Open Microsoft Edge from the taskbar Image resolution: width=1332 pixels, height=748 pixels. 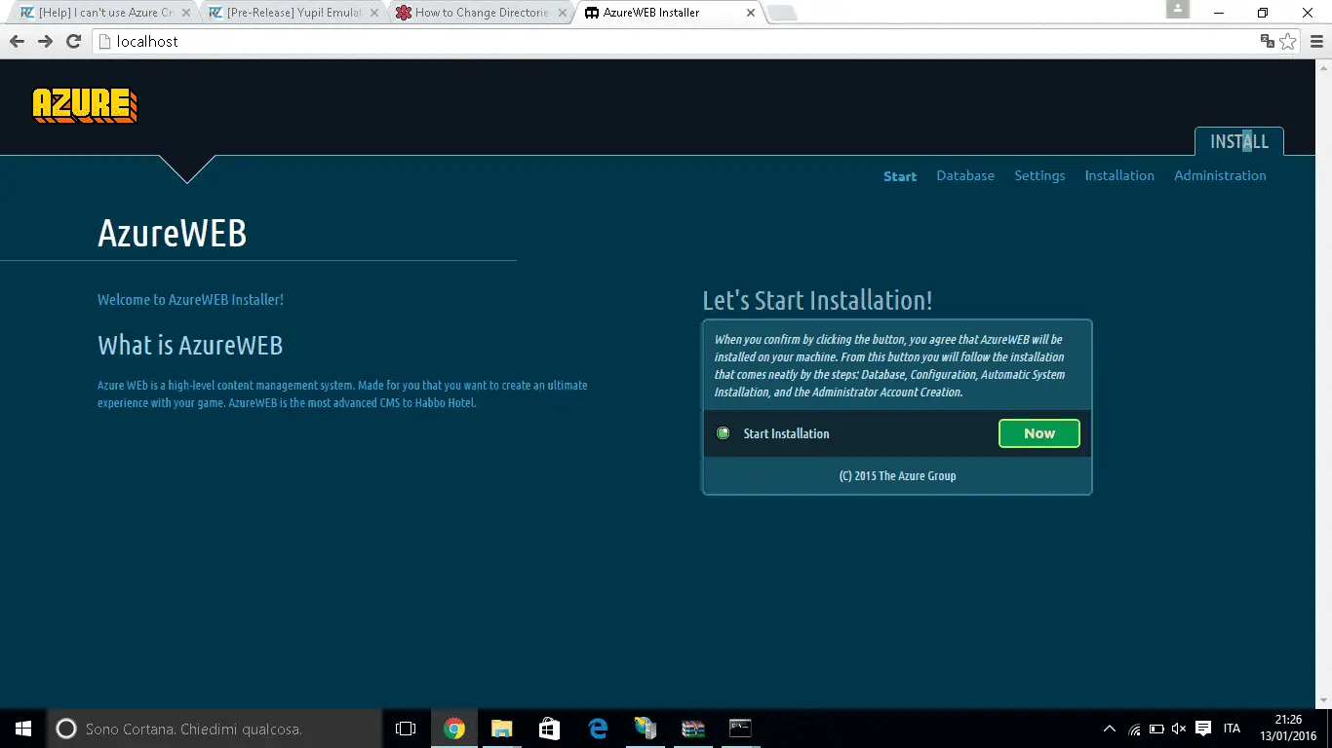[598, 729]
